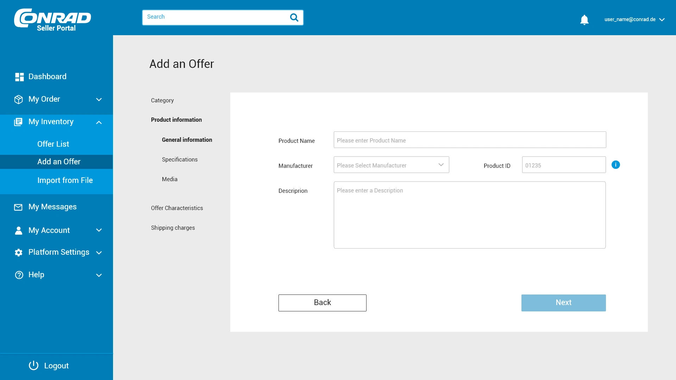The width and height of the screenshot is (676, 380).
Task: Focus the Product ID input
Action: pyautogui.click(x=564, y=165)
